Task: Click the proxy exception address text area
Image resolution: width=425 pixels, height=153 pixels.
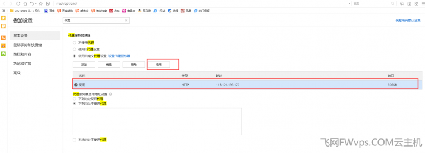Action: (157, 121)
